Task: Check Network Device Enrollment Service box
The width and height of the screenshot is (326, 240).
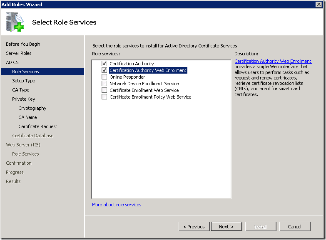Action: 104,83
